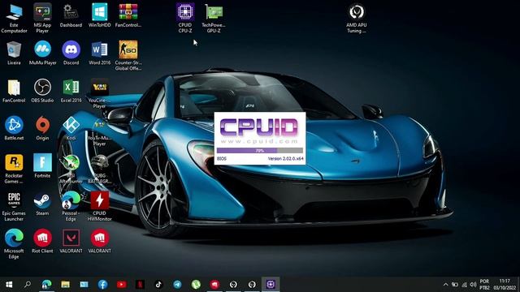Select the AMD APU Tuning desktop icon
Viewport: 520px width, 292px height.
357,18
